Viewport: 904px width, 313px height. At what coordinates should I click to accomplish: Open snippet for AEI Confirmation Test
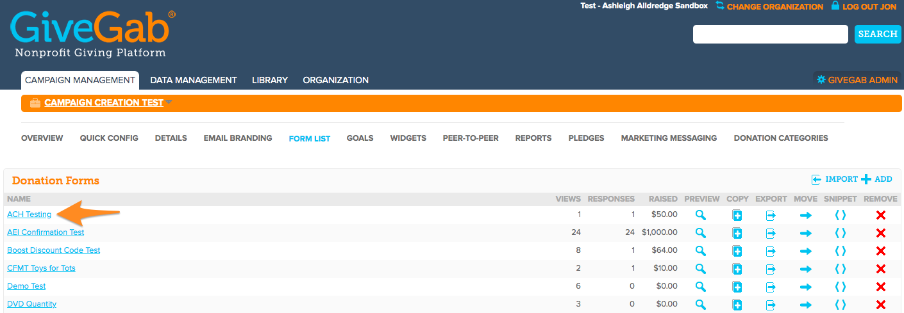click(840, 233)
